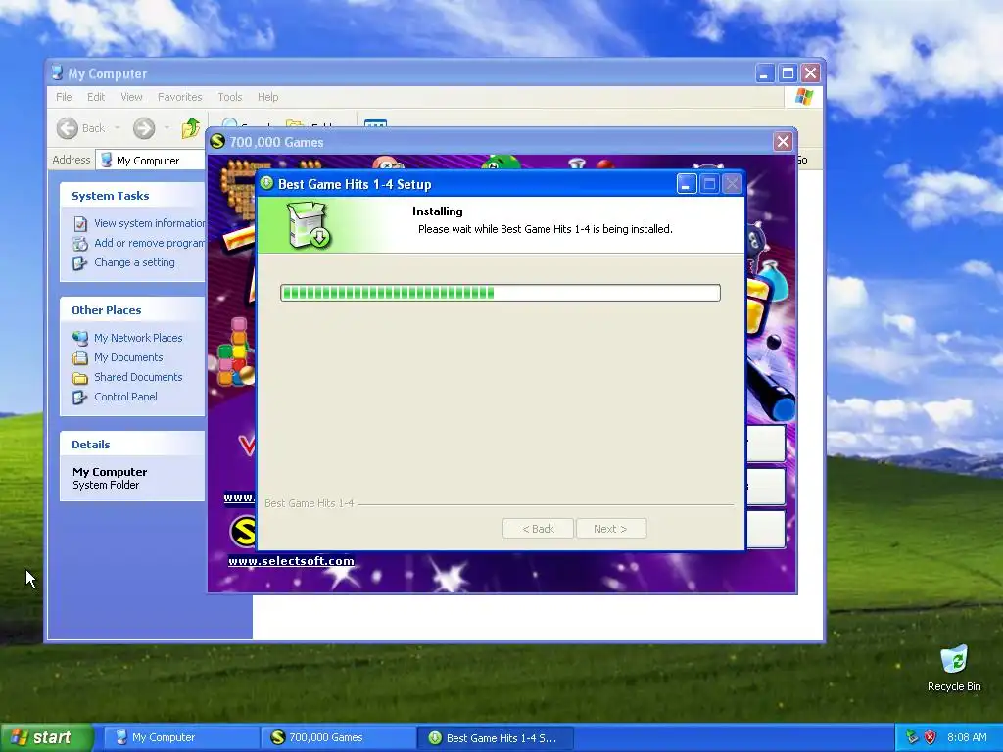Click the My Documents folder icon

[80, 357]
